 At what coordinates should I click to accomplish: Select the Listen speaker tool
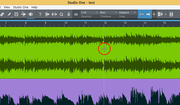31,14
